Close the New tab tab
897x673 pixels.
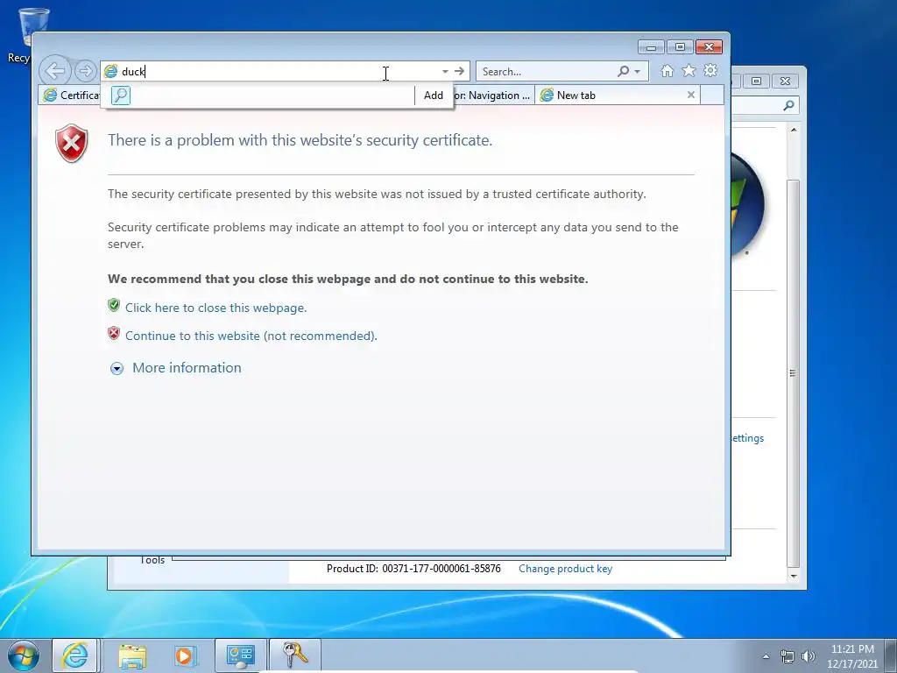[x=691, y=95]
